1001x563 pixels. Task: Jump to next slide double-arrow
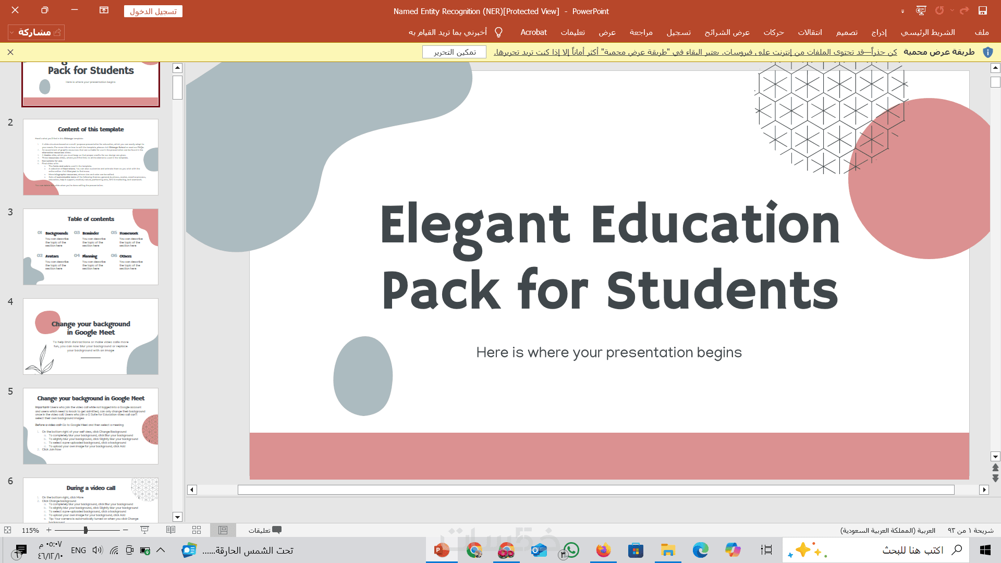[x=995, y=478]
